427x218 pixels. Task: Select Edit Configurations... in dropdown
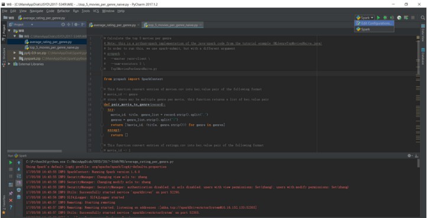click(374, 24)
